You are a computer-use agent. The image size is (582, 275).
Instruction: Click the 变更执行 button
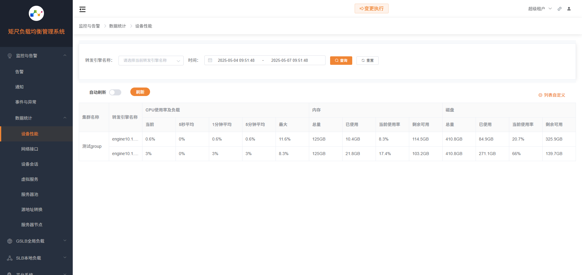click(371, 8)
